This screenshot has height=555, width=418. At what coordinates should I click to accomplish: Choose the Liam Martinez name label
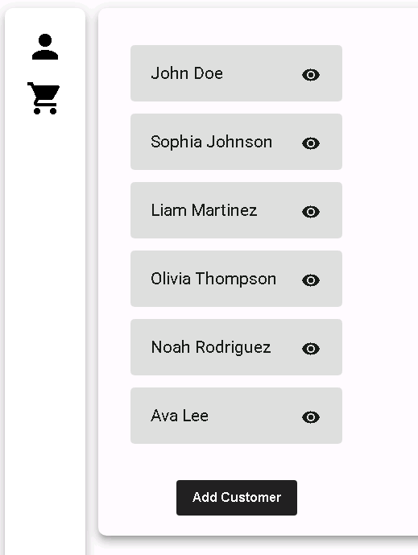coord(204,210)
